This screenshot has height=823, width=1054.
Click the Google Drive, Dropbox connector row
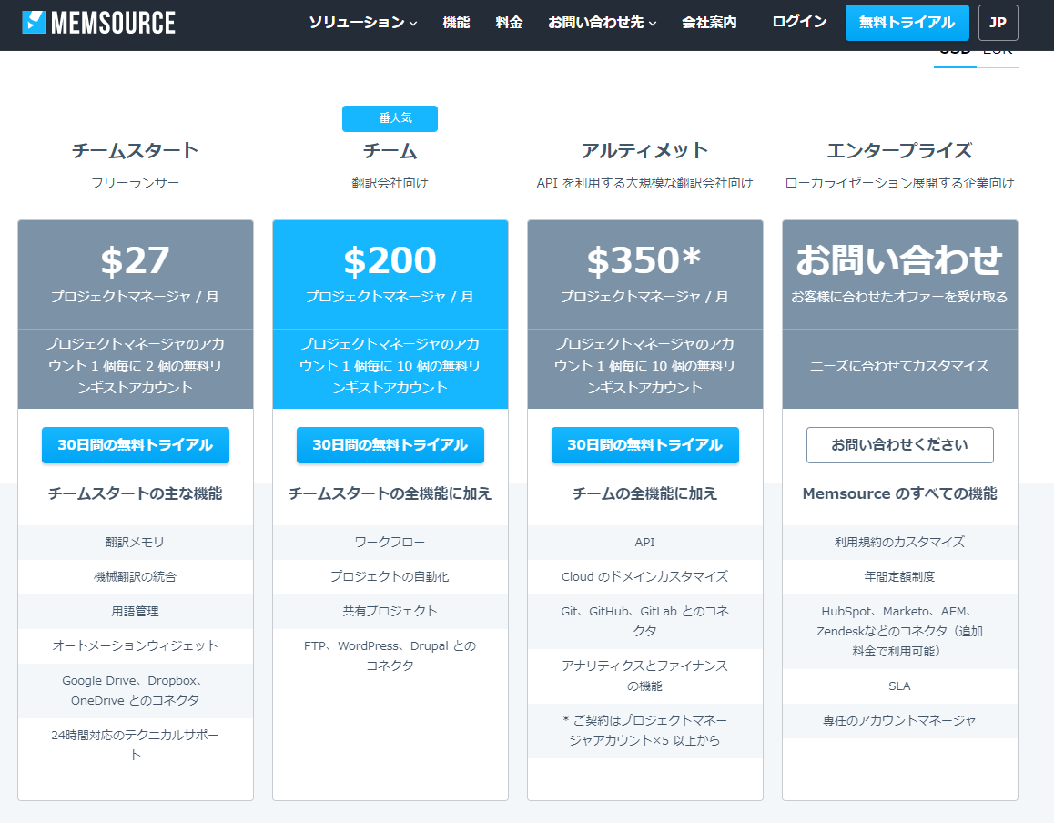pos(135,691)
